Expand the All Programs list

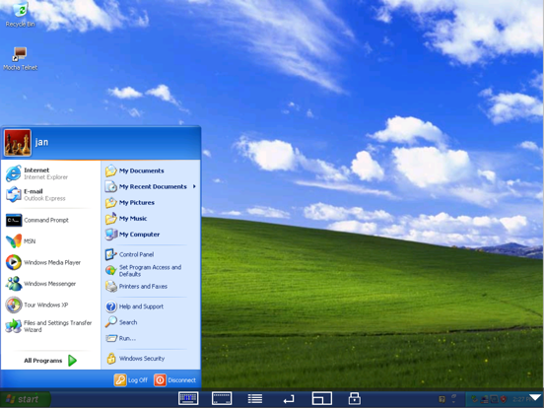[x=50, y=361]
